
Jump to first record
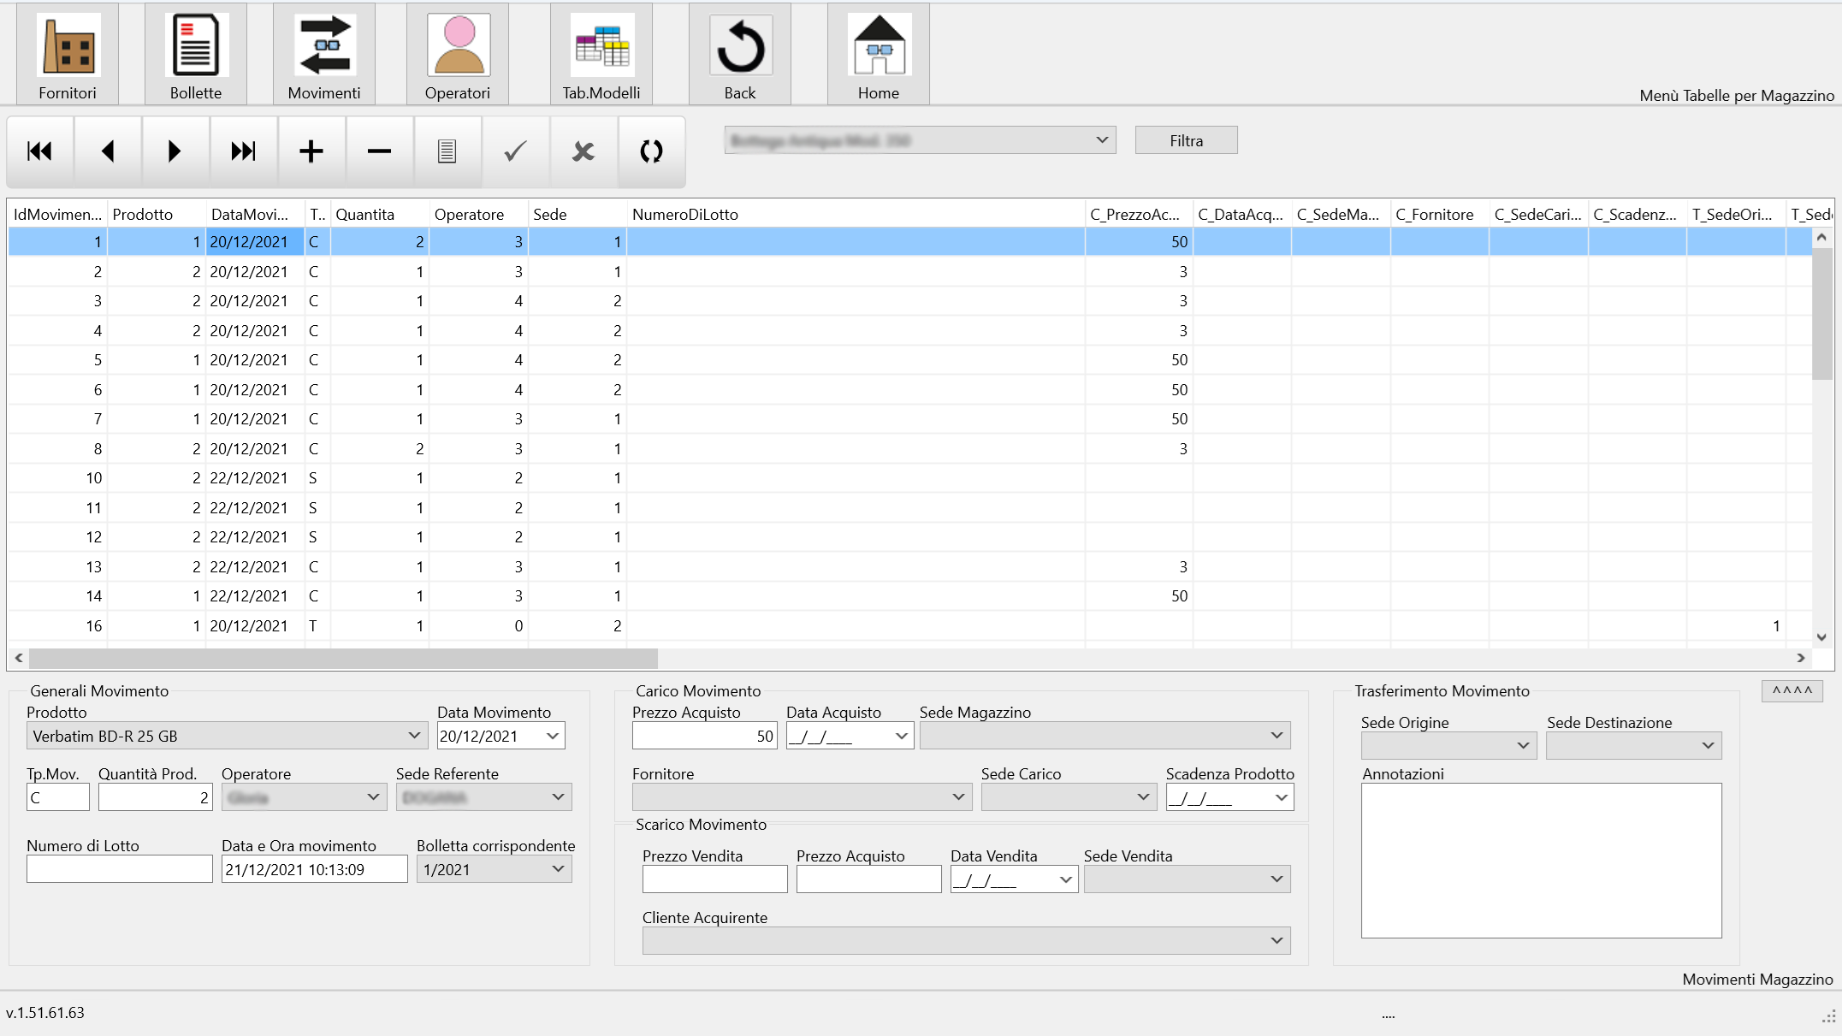pos(39,151)
